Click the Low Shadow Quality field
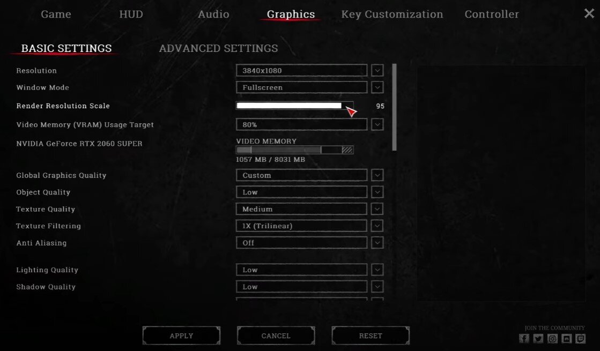The height and width of the screenshot is (351, 600). (x=301, y=286)
